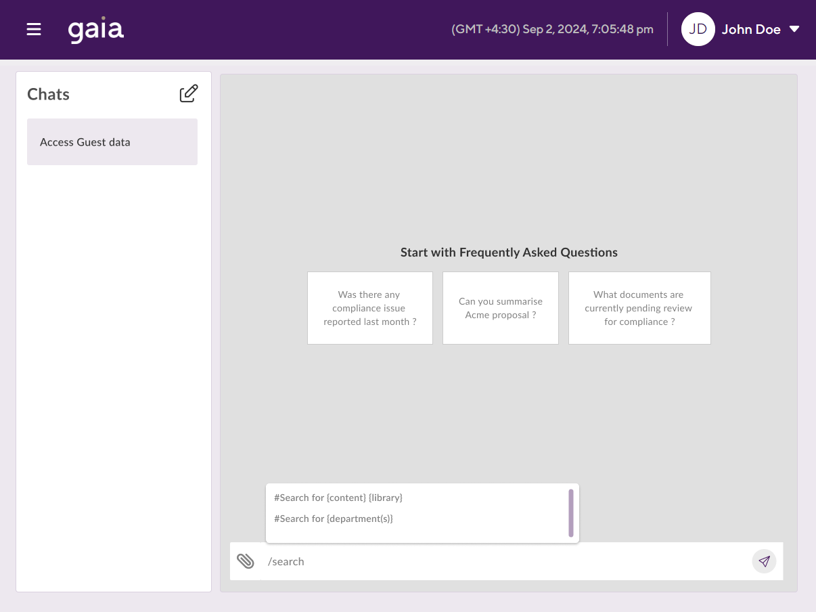Open the hamburger navigation menu

(x=34, y=30)
